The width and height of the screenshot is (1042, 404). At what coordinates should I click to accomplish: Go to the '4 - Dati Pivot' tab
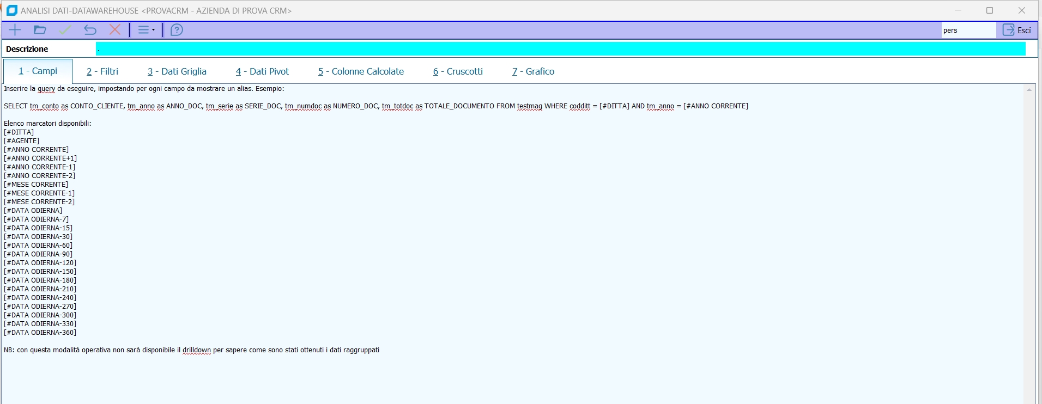pos(262,71)
